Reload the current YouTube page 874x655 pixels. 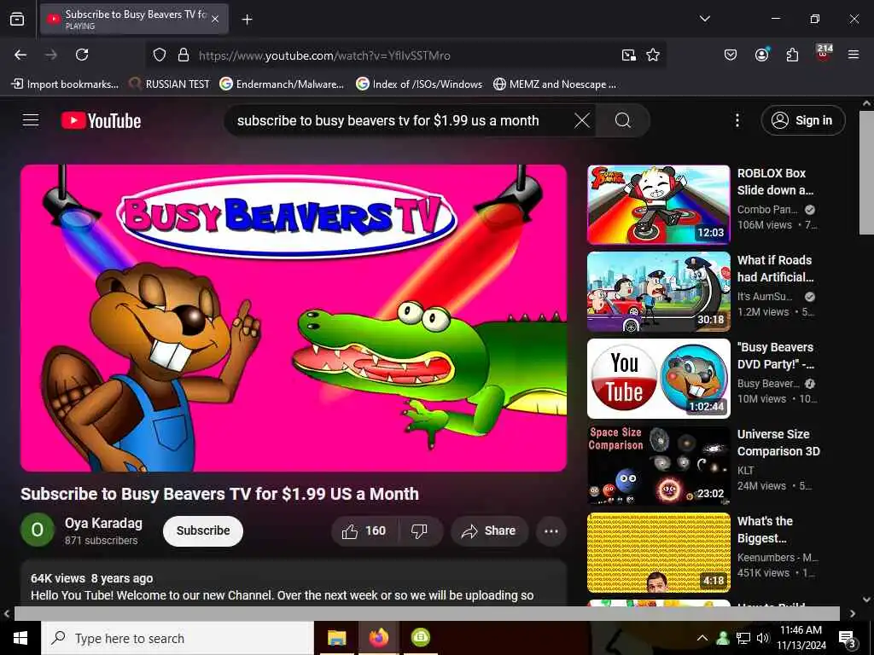(82, 55)
